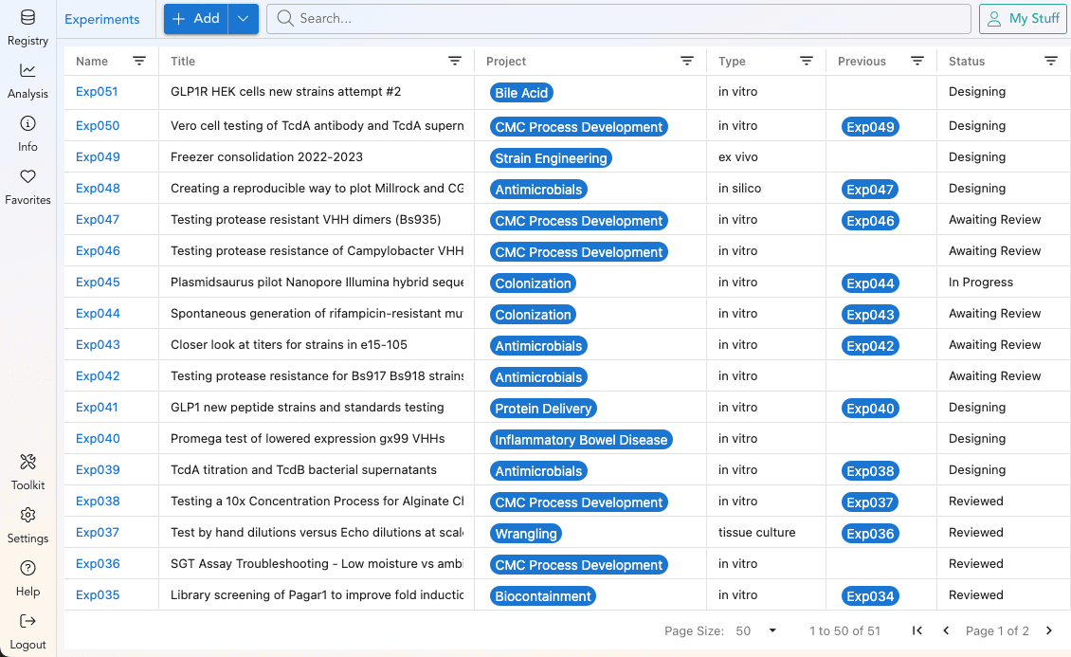Open the Page Size dropdown
This screenshot has width=1071, height=657.
756,631
